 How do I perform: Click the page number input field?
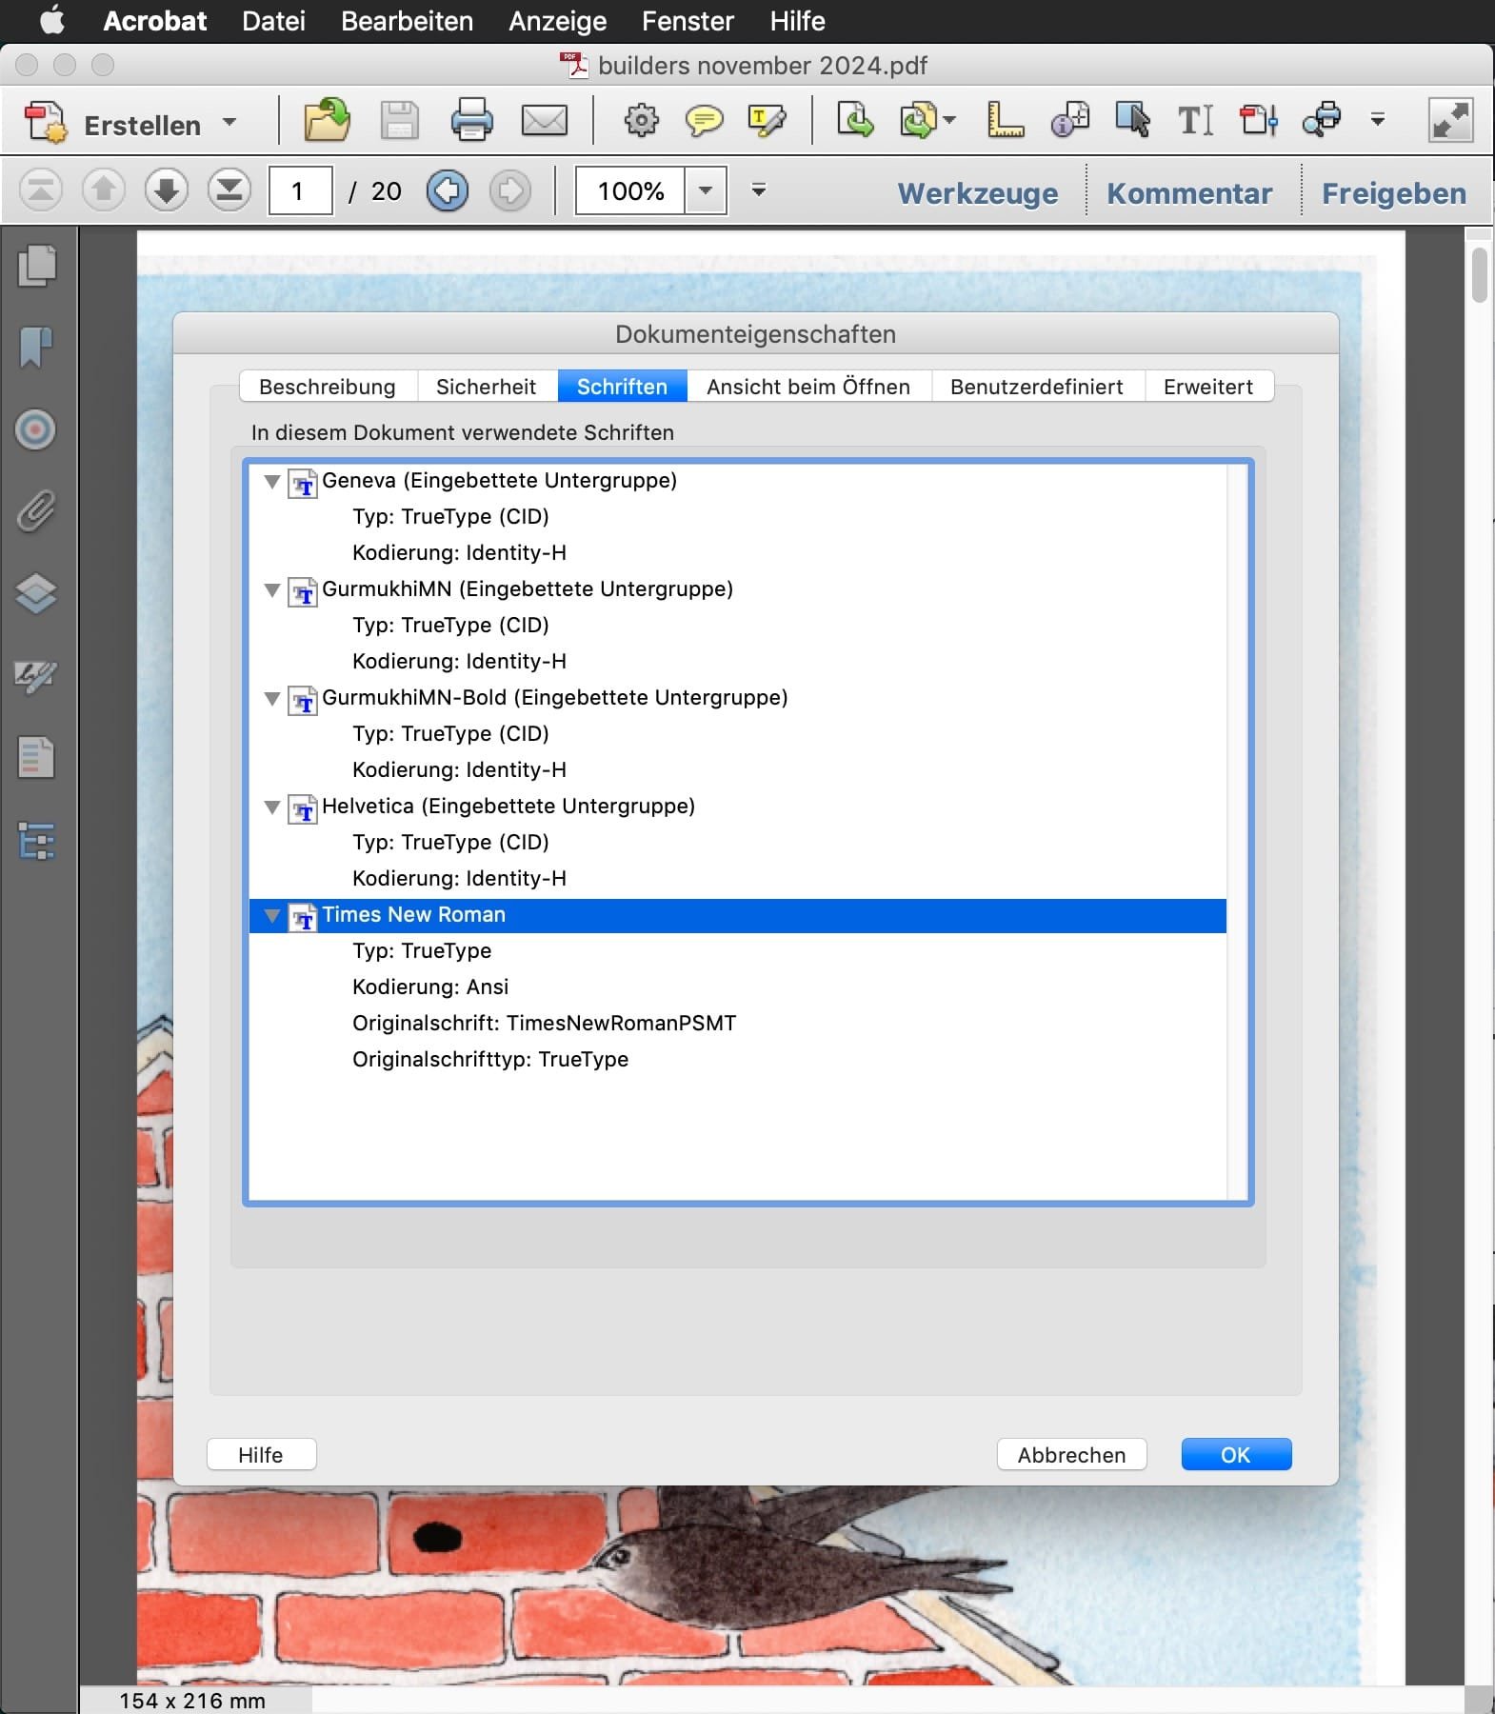pyautogui.click(x=300, y=190)
